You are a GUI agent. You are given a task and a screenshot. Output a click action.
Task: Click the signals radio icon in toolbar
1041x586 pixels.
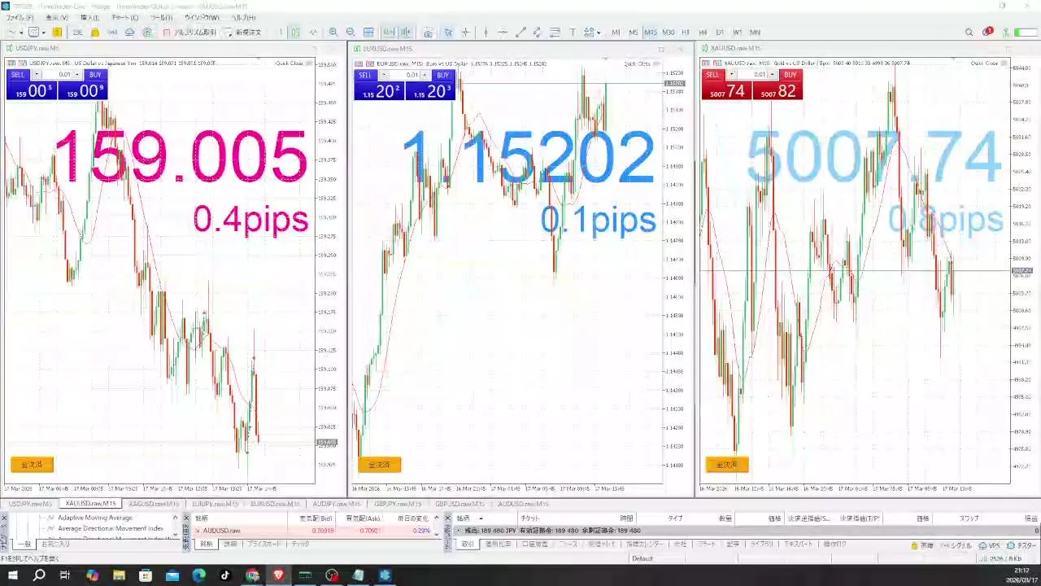point(112,33)
